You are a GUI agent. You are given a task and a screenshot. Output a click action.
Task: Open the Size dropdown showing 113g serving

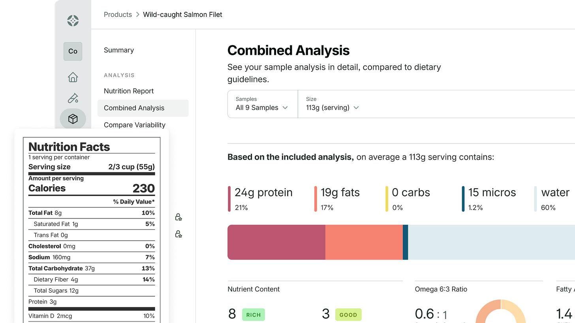331,107
